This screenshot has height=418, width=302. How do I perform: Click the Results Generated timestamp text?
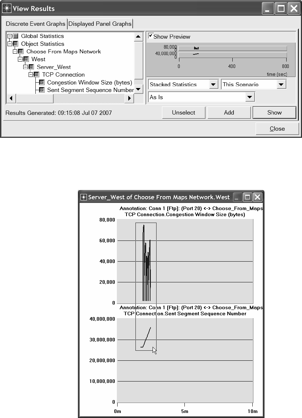(59, 113)
